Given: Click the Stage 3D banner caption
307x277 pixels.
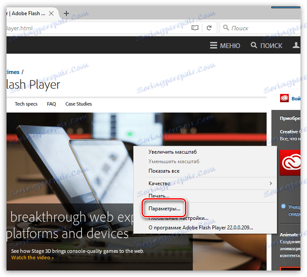Looking at the screenshot, I should click(78, 251).
